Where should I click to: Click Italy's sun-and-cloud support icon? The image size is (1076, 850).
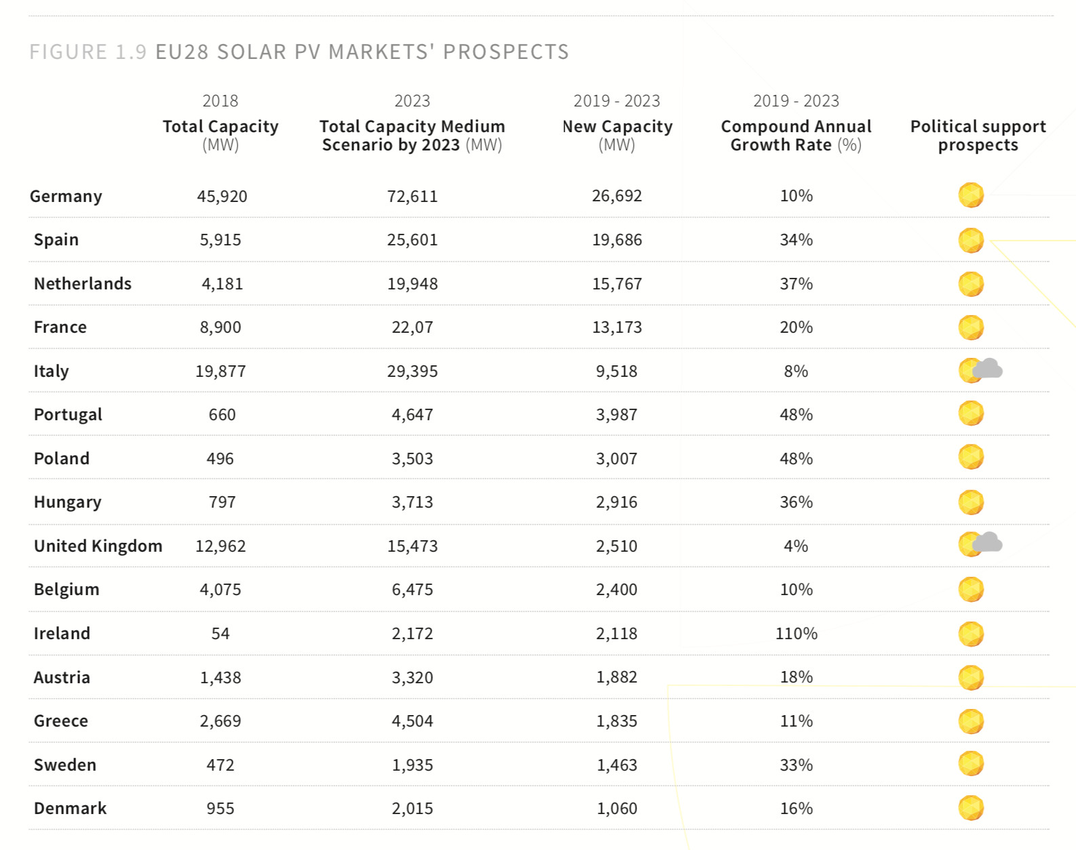tap(980, 370)
